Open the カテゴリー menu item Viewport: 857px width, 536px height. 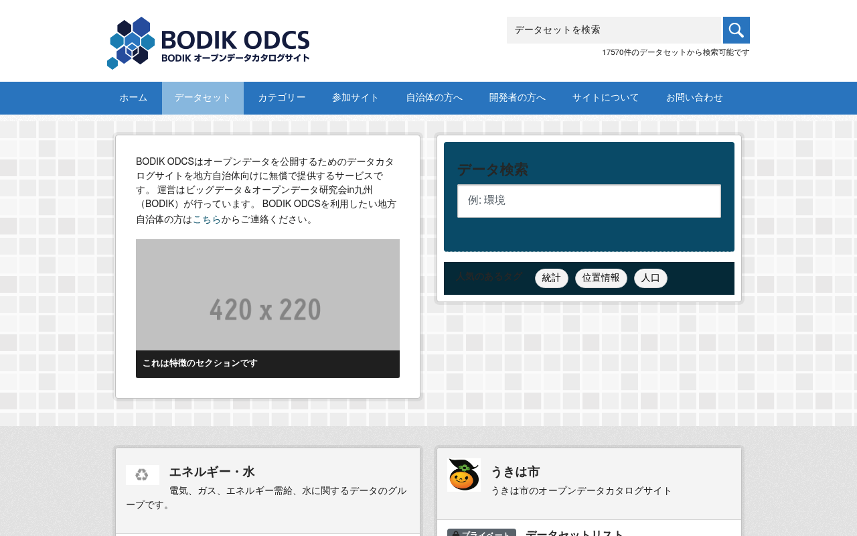tap(282, 98)
